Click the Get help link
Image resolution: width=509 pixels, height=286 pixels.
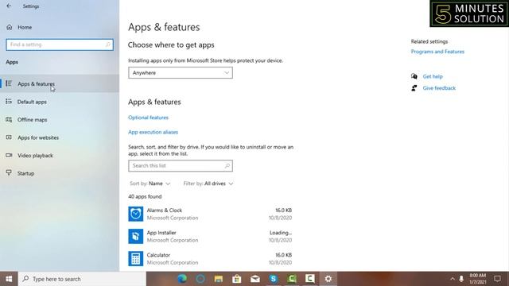[433, 76]
